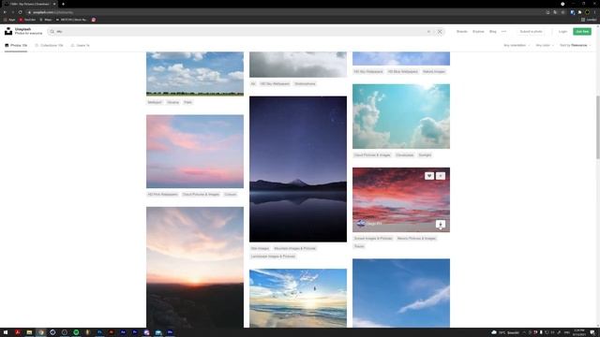Click the Submit a photo button
This screenshot has height=337, width=600.
[531, 31]
